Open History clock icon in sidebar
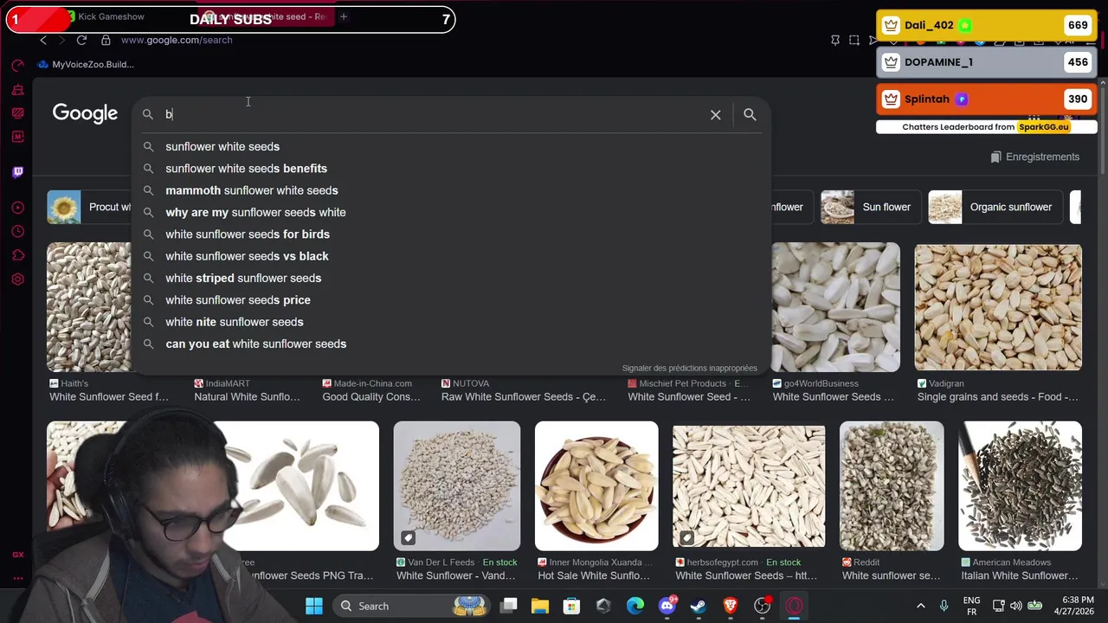Image resolution: width=1108 pixels, height=623 pixels. coord(17,231)
